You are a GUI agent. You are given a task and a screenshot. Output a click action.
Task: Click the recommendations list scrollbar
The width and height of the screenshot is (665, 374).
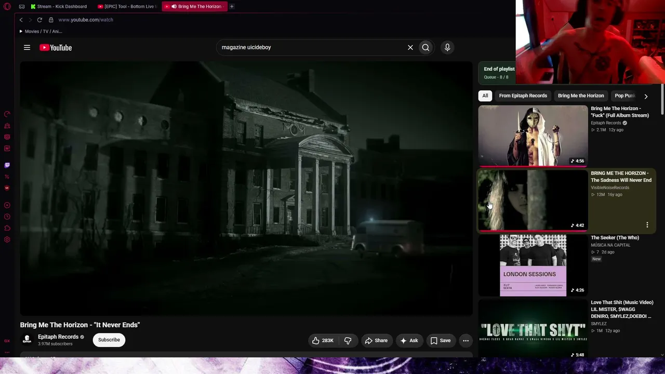click(662, 99)
